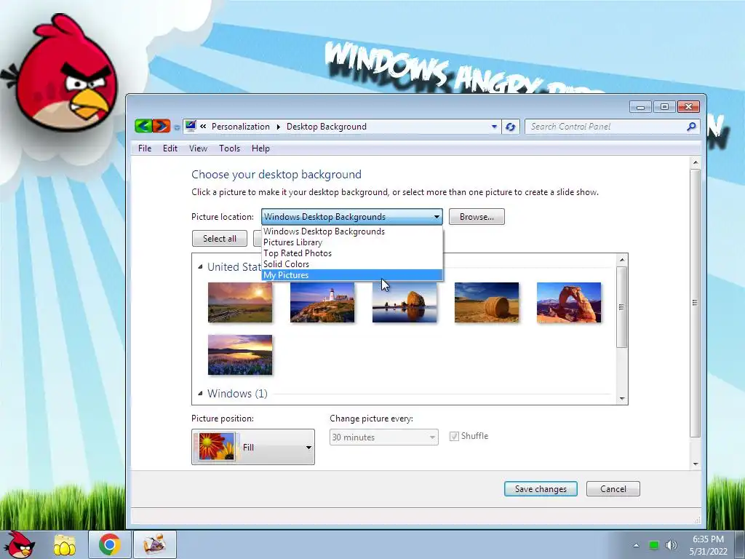Screen dimensions: 745x559
Task: Select the sunset meadow wallpaper thumbnail
Action: [x=240, y=302]
